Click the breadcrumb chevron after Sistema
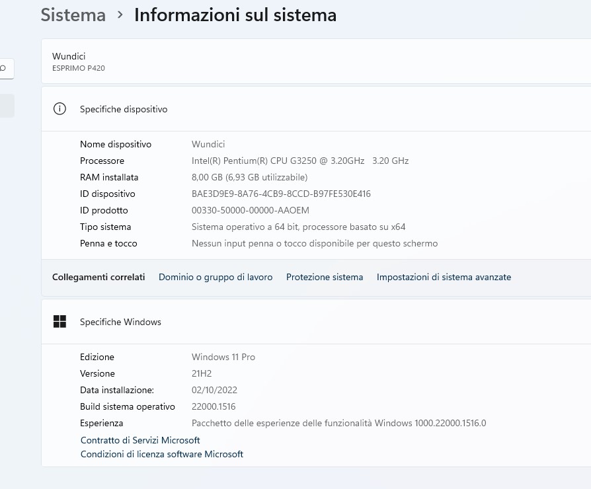This screenshot has width=591, height=489. pos(120,15)
